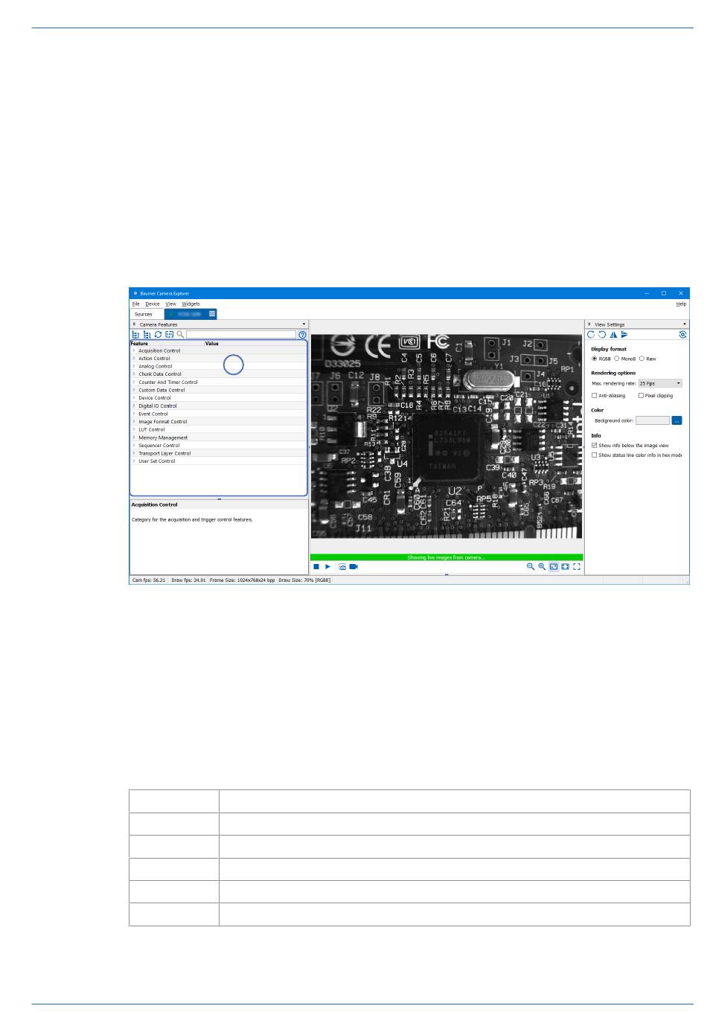Select the Mono8 display format
The image size is (707, 1032).
click(625, 359)
